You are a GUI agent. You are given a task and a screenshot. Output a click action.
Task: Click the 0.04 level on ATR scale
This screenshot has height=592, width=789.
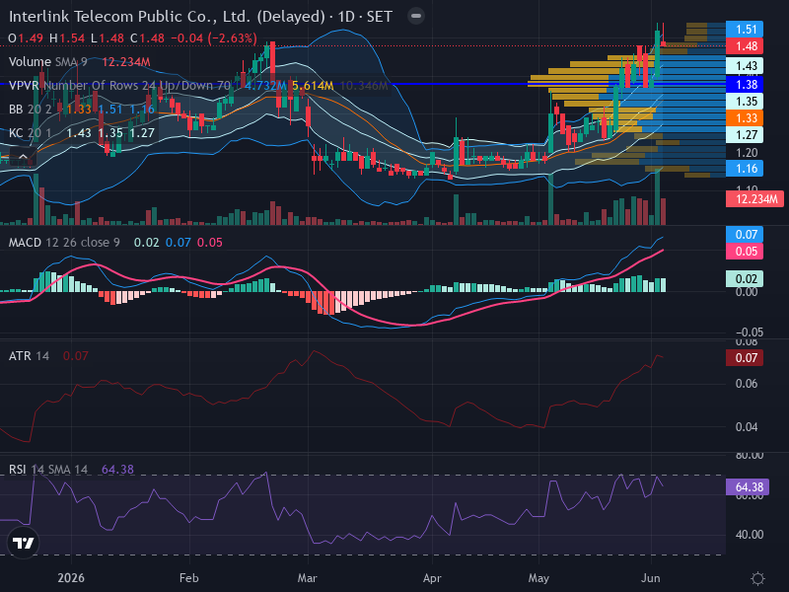coord(747,427)
